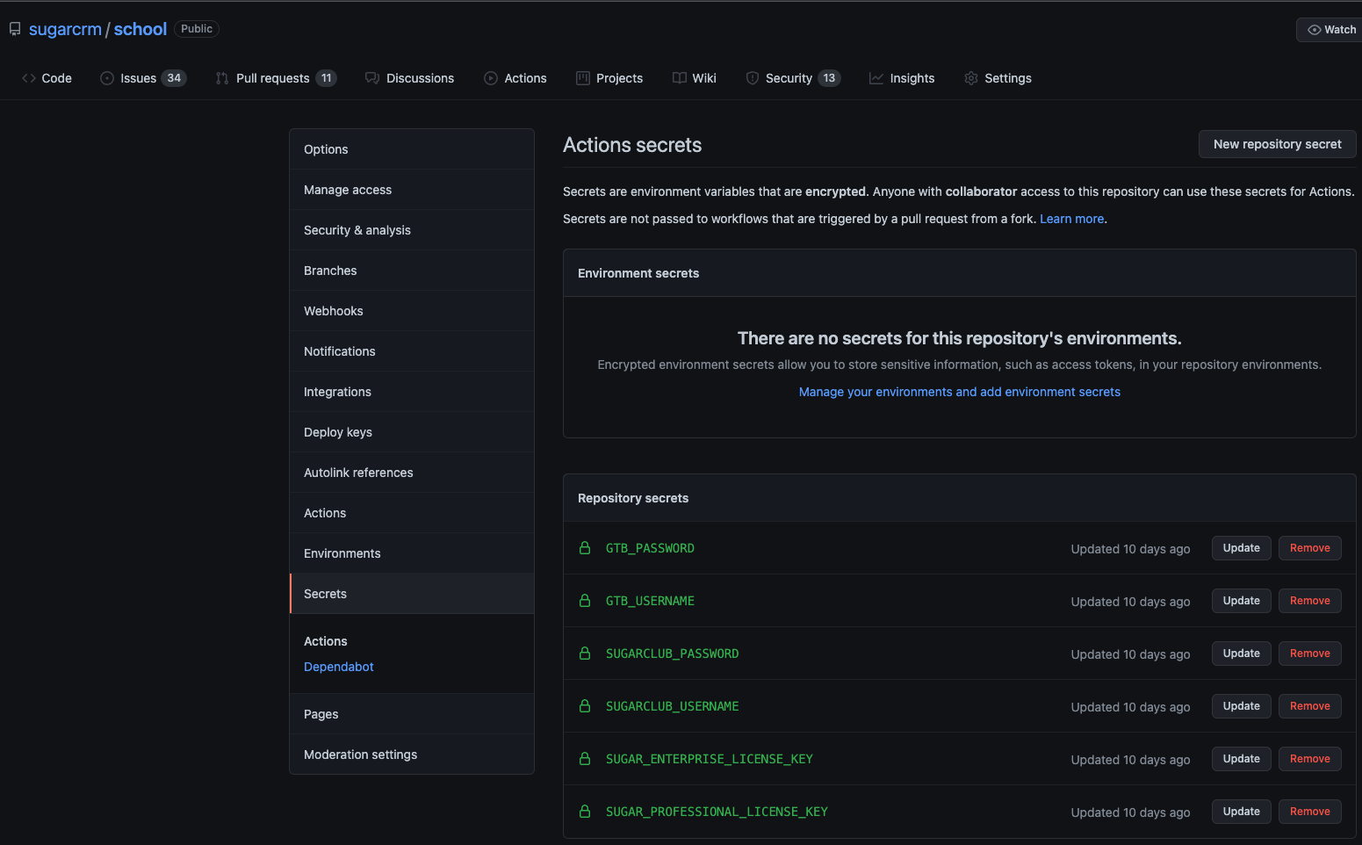
Task: Update the SUGARCLUB_USERNAME secret
Action: pos(1241,706)
